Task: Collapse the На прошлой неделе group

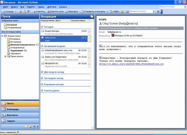Action: [42, 46]
